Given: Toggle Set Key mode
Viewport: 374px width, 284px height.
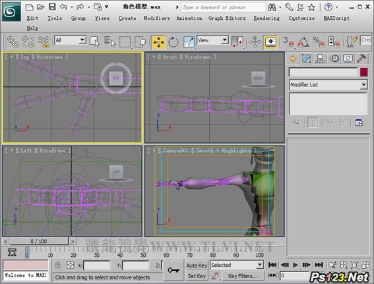Looking at the screenshot, I should 197,276.
